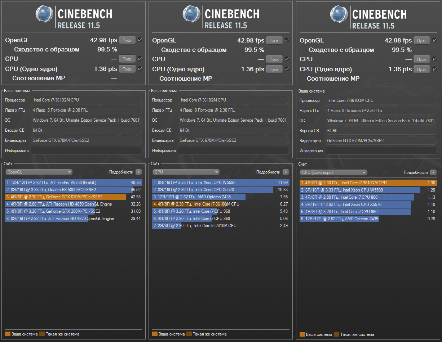Select the orange GeForce GTX 670M ranking row
Screen dimensions: 442x342
tap(74, 197)
